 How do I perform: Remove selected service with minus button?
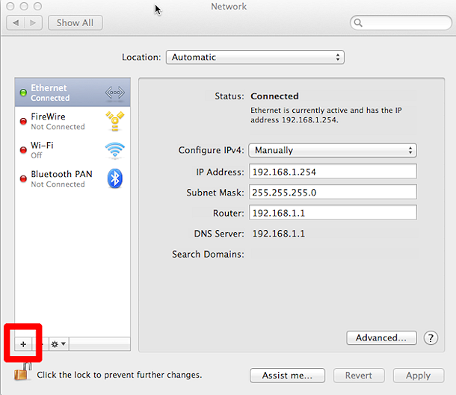coord(41,344)
